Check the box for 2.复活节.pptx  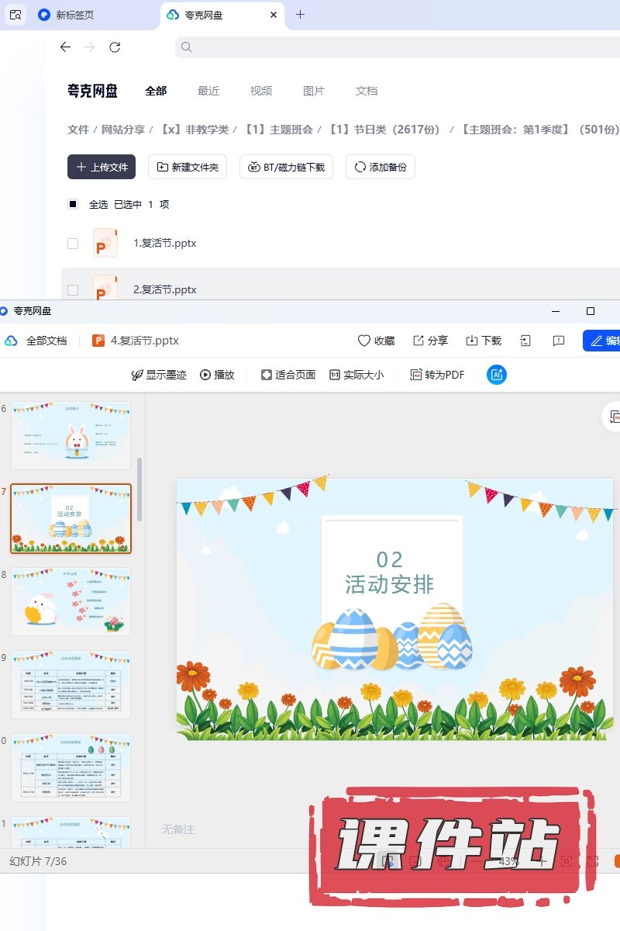pyautogui.click(x=73, y=289)
